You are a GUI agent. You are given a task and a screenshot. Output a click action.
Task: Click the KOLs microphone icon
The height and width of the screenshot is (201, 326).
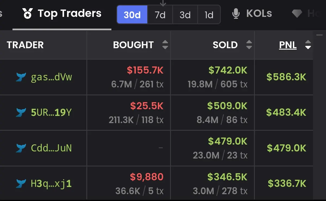click(x=236, y=14)
